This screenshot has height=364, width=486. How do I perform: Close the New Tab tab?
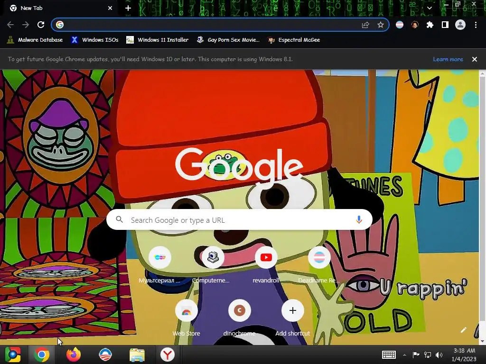point(110,8)
